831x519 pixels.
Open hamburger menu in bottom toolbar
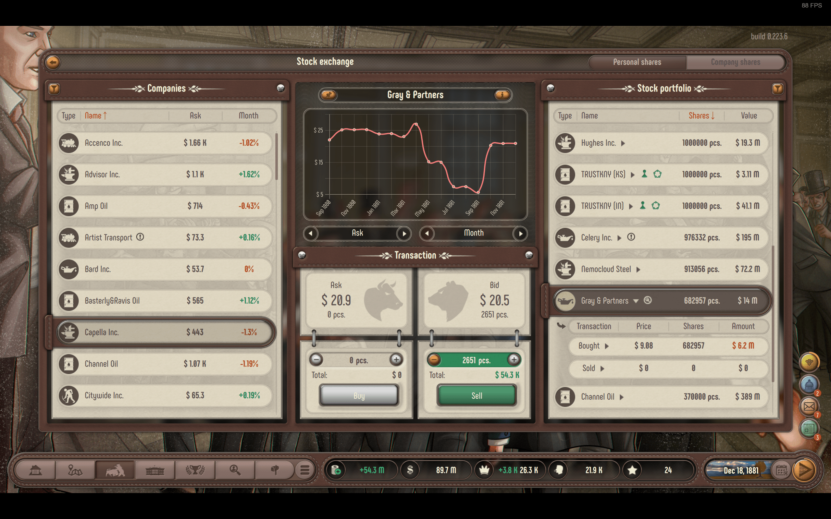[304, 470]
